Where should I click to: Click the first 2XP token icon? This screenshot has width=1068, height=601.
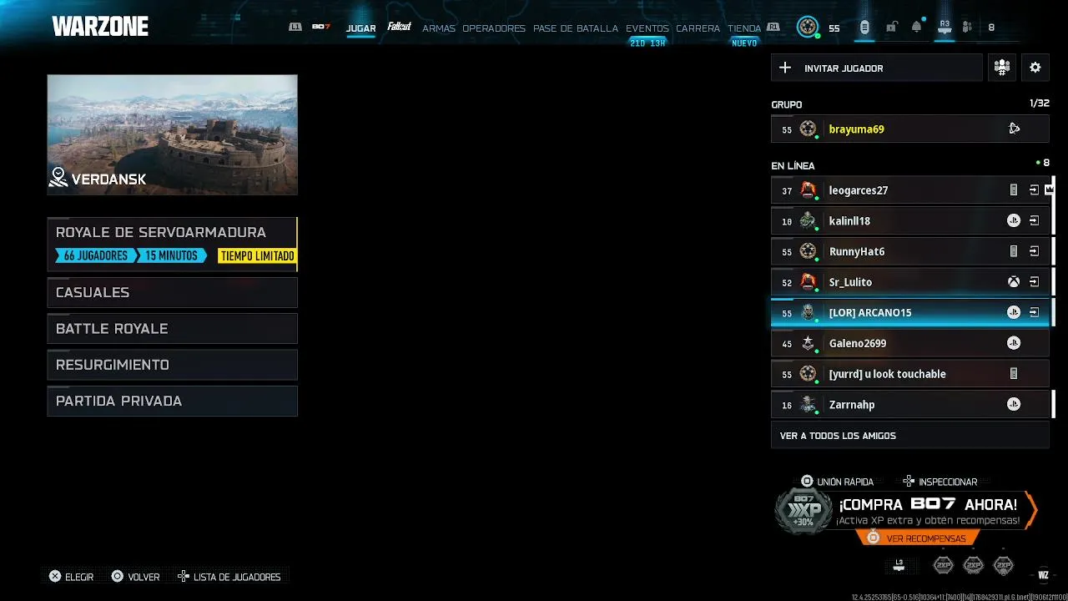[943, 565]
